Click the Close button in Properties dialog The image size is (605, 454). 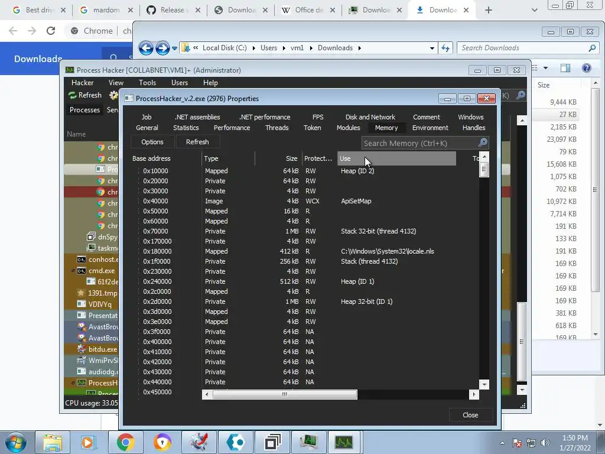[x=470, y=415]
